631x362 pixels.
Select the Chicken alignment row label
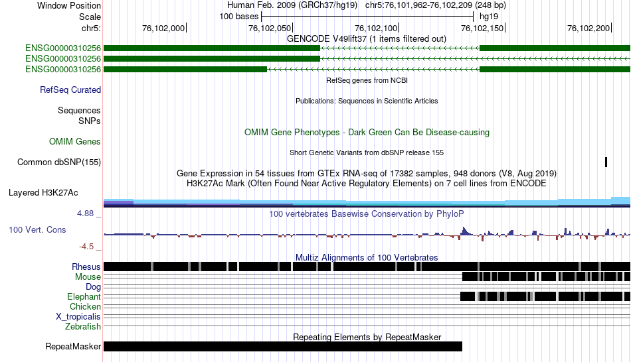[x=85, y=306]
